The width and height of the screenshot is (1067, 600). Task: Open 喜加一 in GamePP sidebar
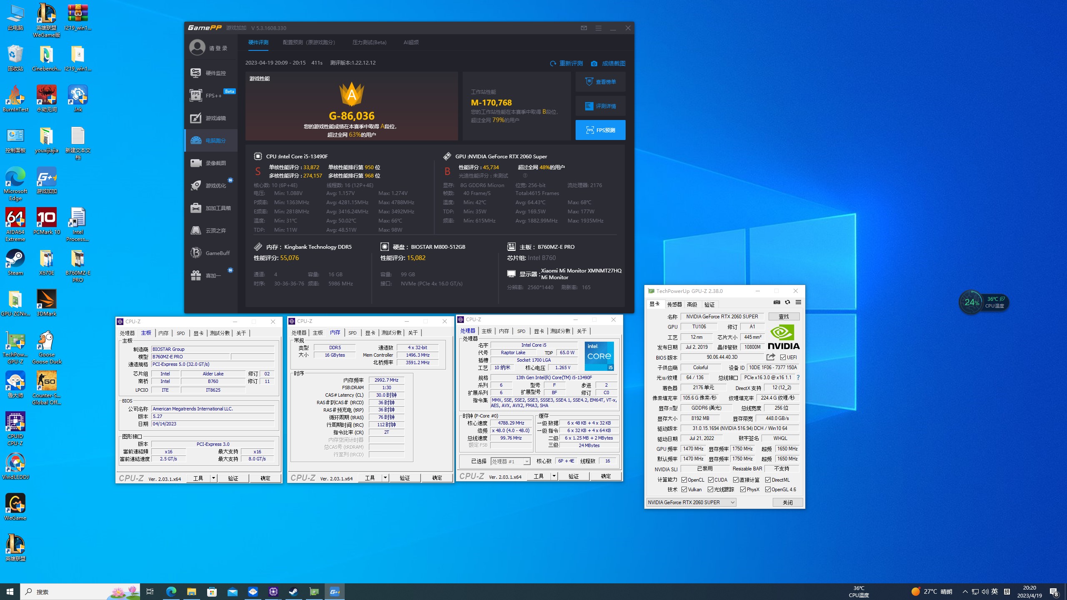click(211, 275)
